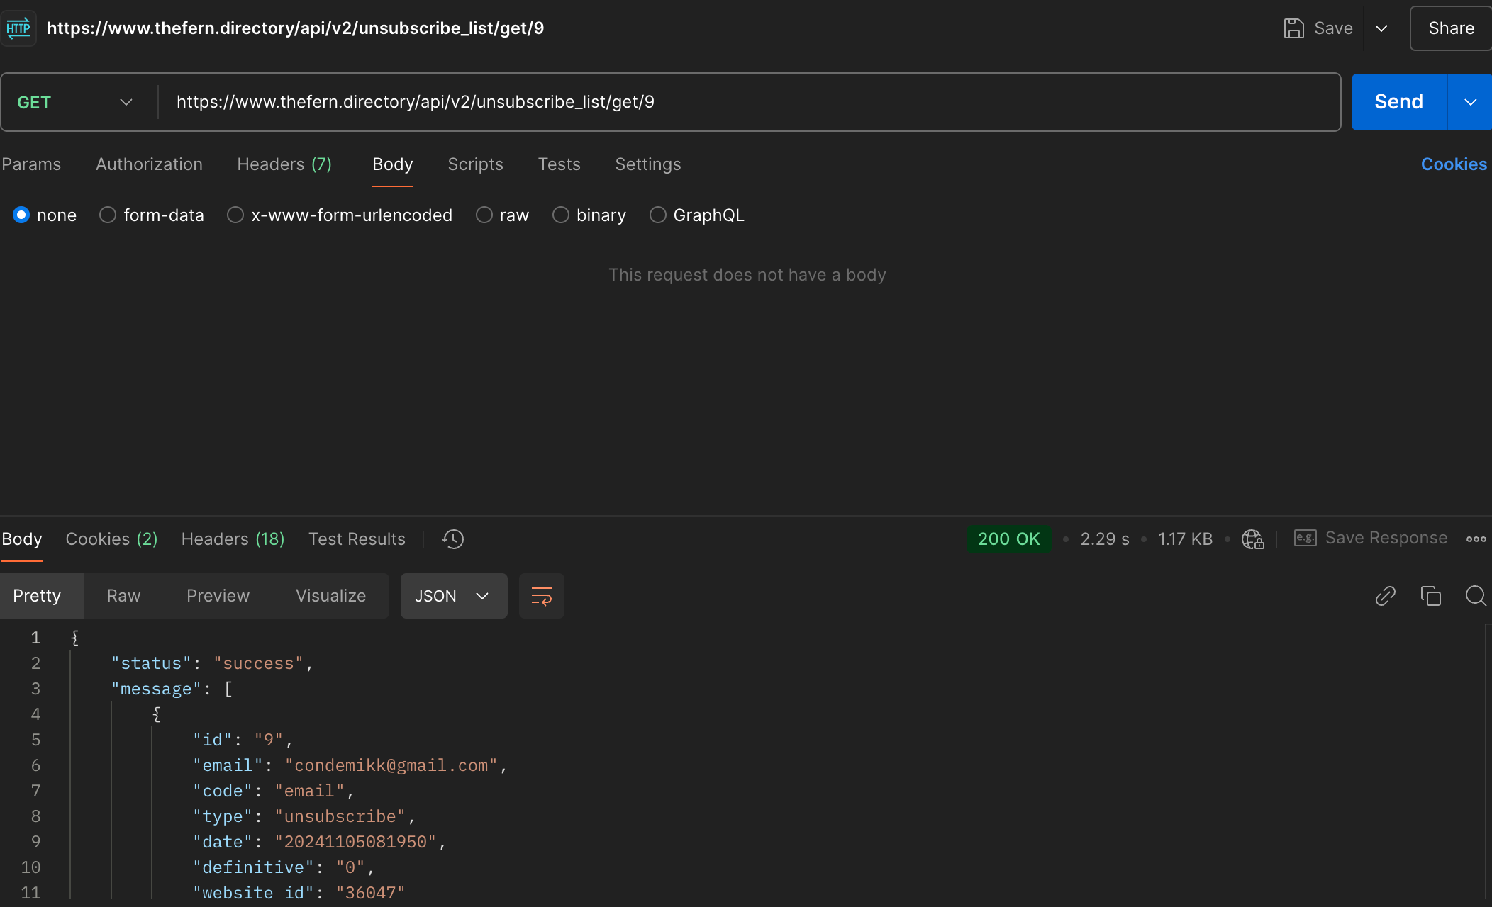This screenshot has height=907, width=1492.
Task: Open the Cookies link
Action: tap(1454, 164)
